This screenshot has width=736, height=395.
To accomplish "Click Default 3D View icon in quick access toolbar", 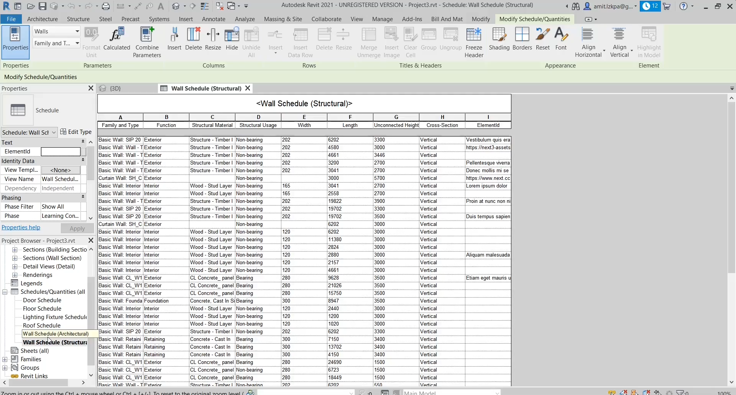I will (x=176, y=6).
